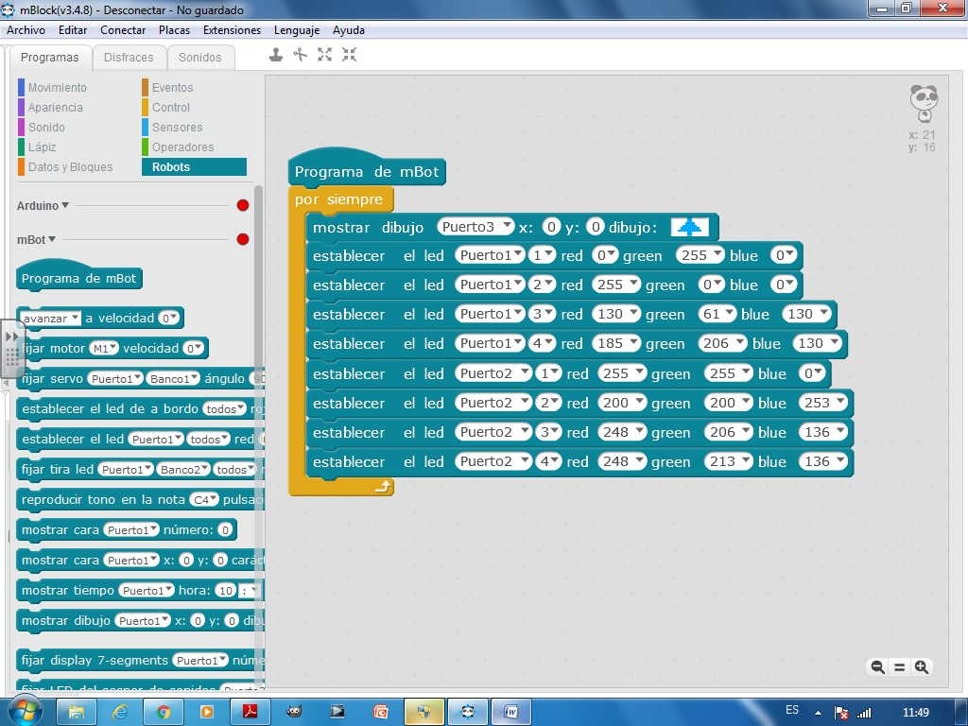
Task: Click the blue dibujo drawing preview
Action: (691, 227)
